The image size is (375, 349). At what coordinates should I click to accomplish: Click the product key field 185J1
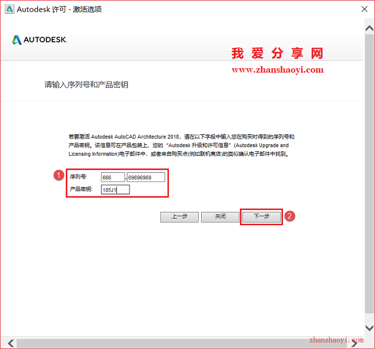coord(115,190)
